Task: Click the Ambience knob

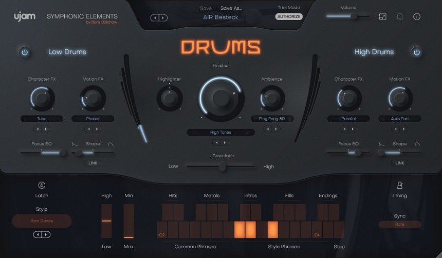Action: (272, 98)
